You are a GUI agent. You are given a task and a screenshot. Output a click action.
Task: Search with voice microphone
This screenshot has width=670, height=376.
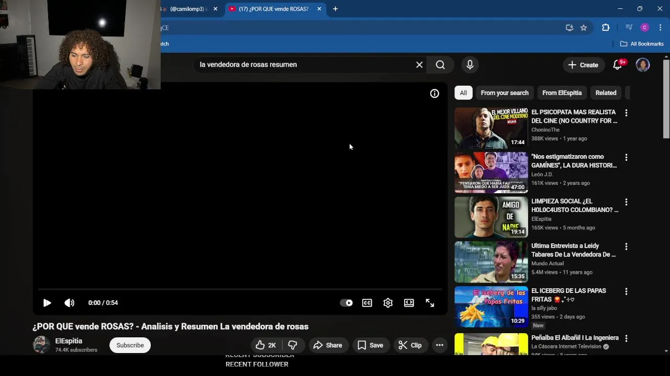(470, 65)
